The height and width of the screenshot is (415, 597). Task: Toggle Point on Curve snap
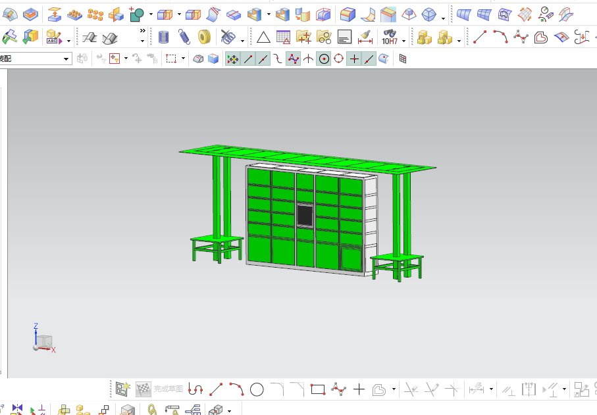click(x=369, y=59)
